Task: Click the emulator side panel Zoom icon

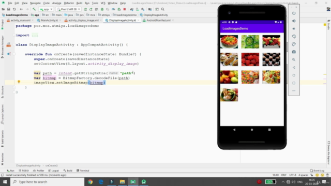Action: pos(294,60)
